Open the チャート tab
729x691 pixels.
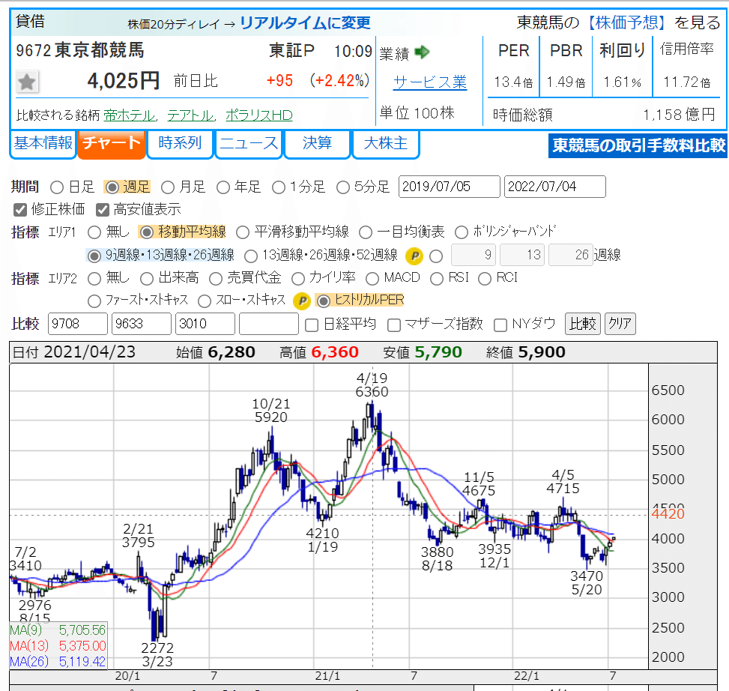click(112, 144)
